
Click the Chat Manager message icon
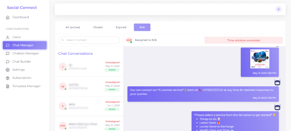point(7,45)
